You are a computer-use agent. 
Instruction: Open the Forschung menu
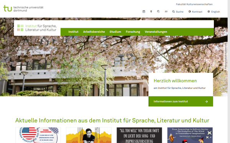(133, 32)
